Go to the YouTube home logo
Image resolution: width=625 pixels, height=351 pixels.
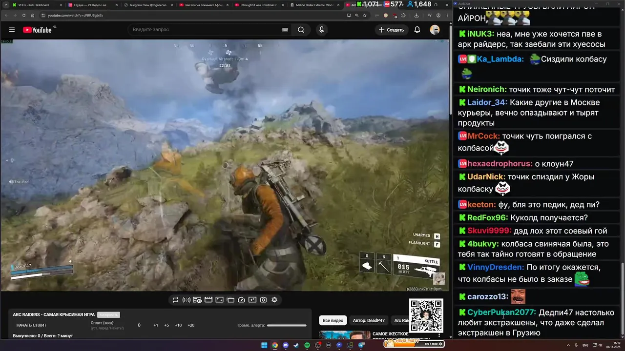click(x=37, y=30)
